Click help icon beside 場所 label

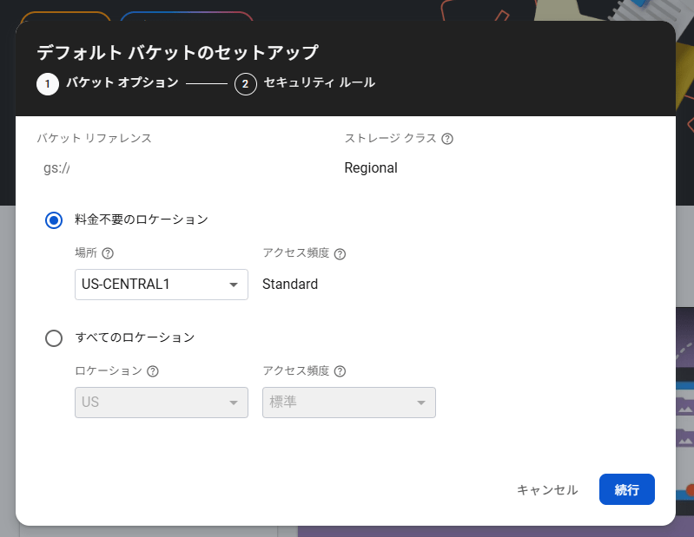(x=108, y=253)
